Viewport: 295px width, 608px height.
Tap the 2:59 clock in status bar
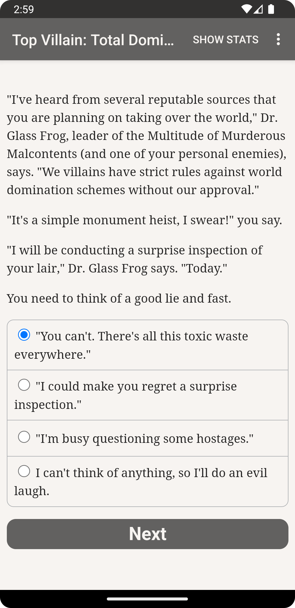[24, 9]
